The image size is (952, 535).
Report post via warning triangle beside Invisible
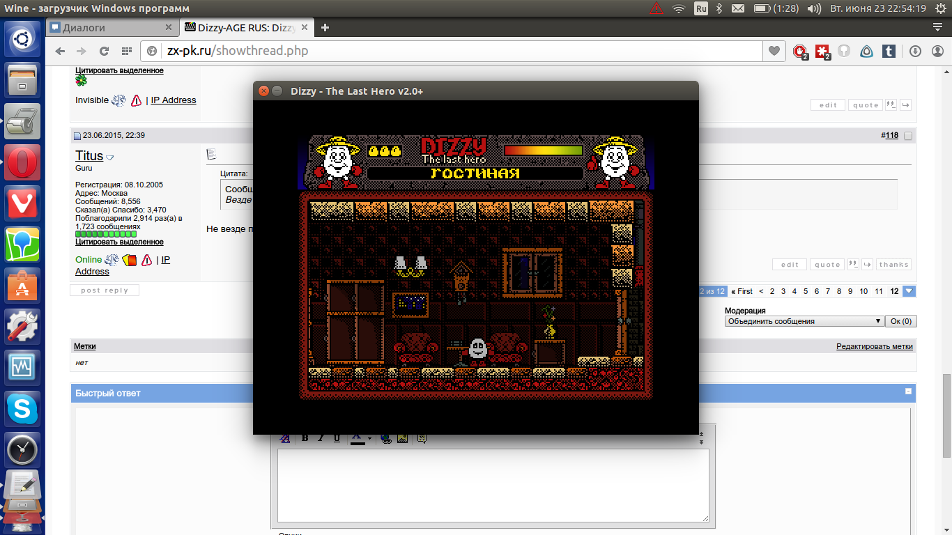click(136, 100)
